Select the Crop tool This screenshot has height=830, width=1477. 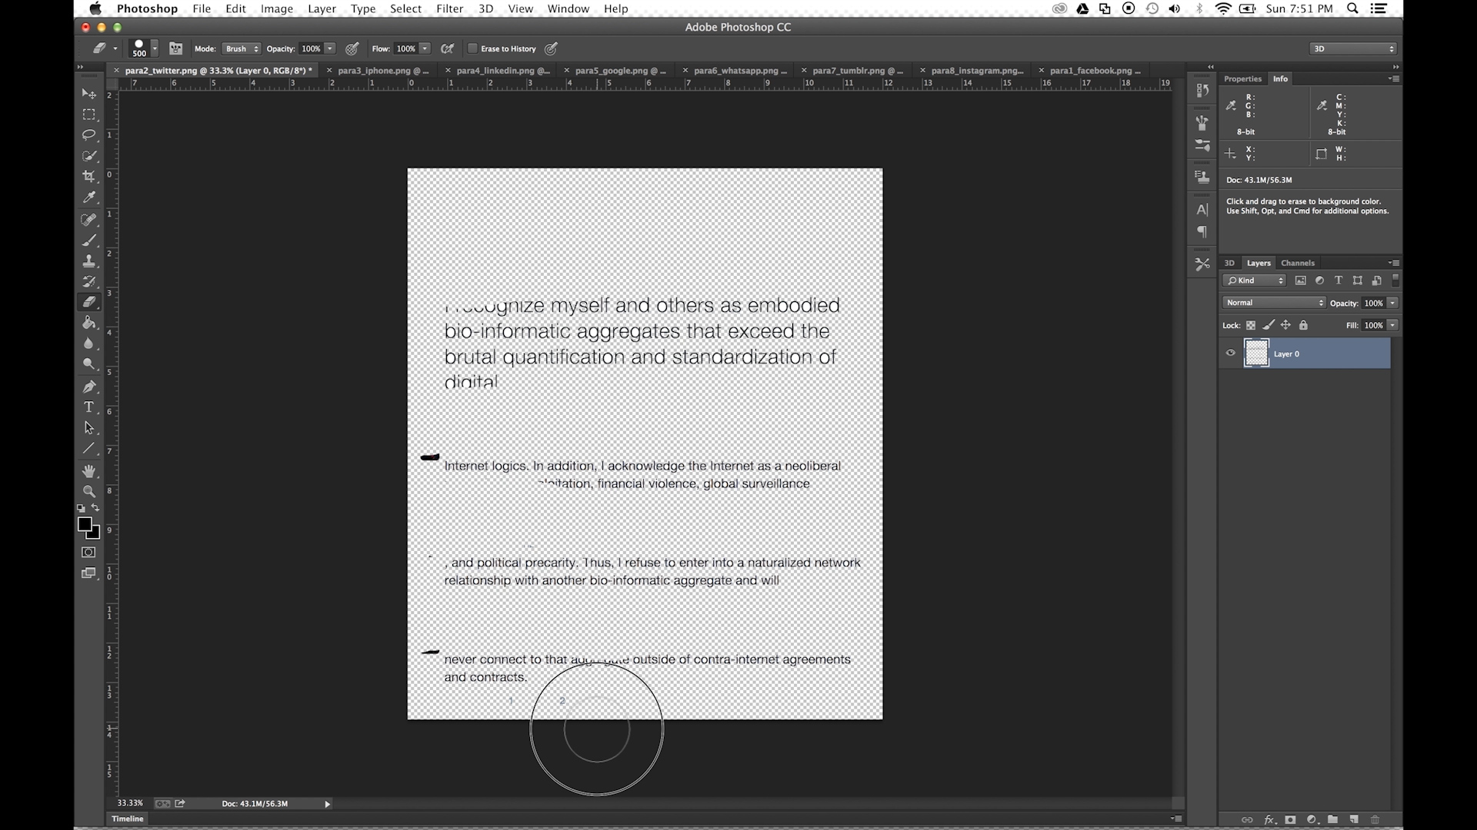88,175
